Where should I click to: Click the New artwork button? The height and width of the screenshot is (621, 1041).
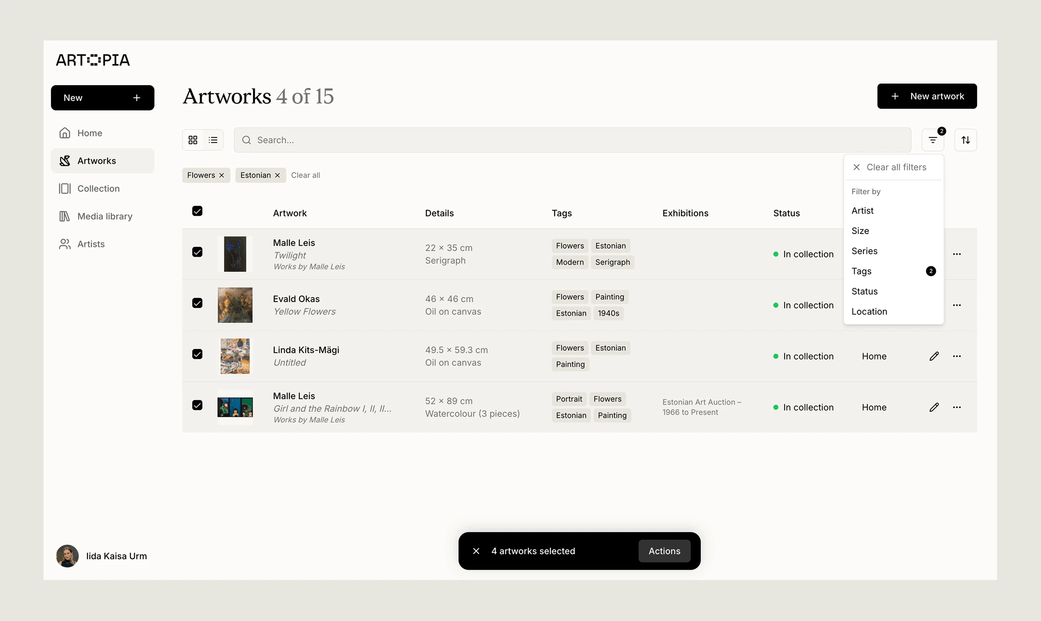927,96
